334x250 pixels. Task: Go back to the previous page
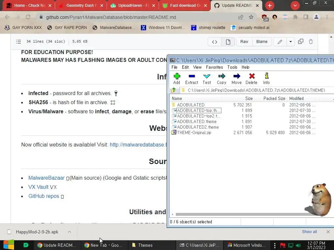click(x=7, y=17)
